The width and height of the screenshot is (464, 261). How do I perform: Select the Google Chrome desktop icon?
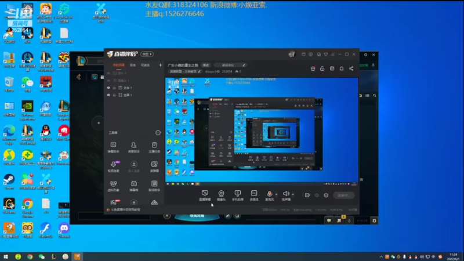coord(27,208)
